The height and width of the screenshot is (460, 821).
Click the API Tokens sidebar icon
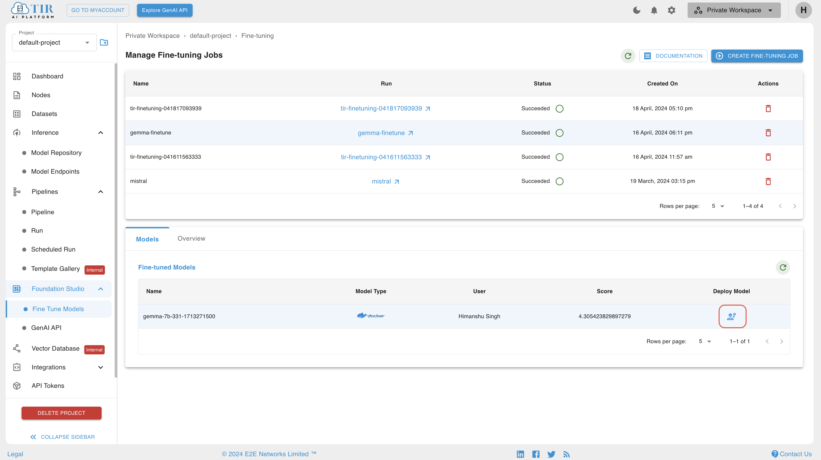(17, 385)
